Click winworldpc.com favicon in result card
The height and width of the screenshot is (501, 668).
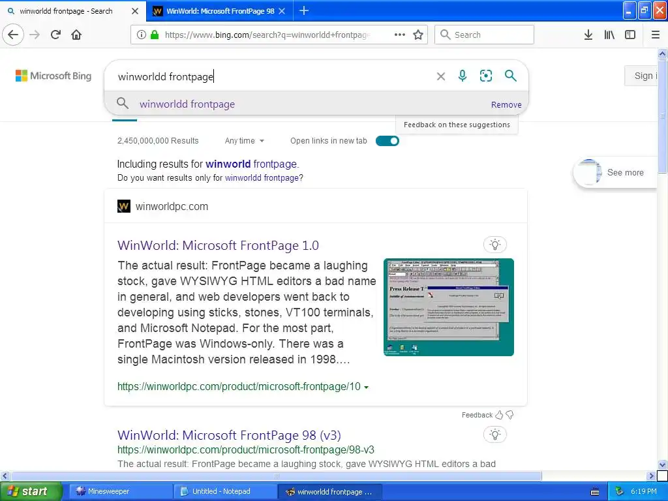click(x=124, y=207)
